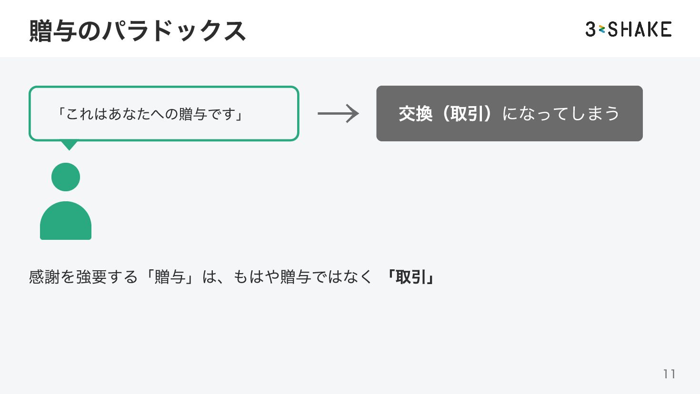Click the bold「取引」at the sentence end
700x394 pixels.
pyautogui.click(x=410, y=277)
